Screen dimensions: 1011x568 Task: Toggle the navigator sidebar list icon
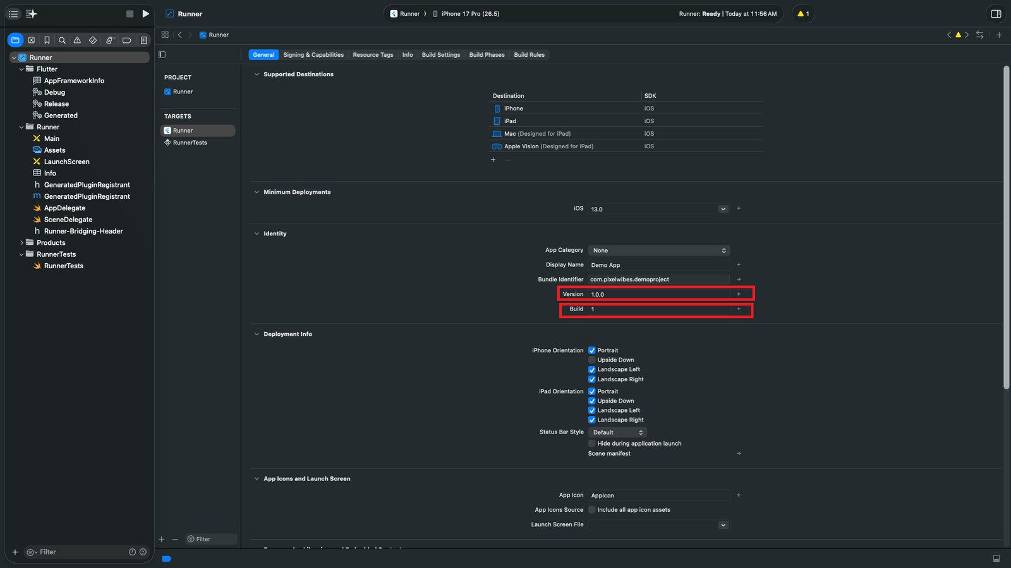click(13, 13)
